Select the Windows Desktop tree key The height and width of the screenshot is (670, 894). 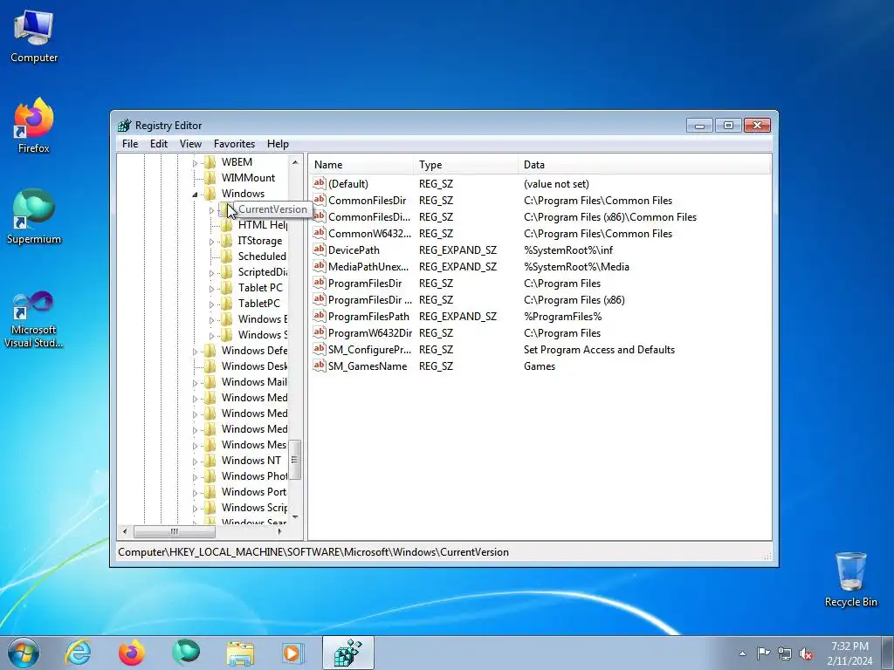click(x=254, y=366)
